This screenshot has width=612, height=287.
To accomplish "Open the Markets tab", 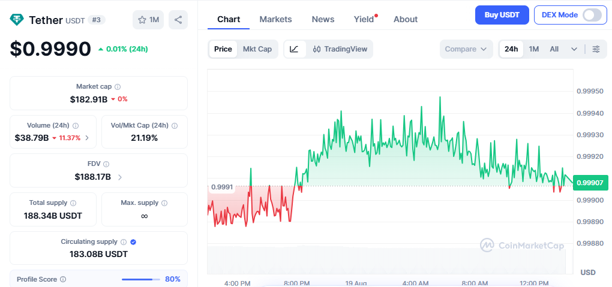I will 275,19.
